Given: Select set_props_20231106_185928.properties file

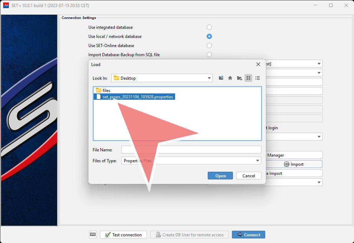Looking at the screenshot, I should pyautogui.click(x=138, y=97).
